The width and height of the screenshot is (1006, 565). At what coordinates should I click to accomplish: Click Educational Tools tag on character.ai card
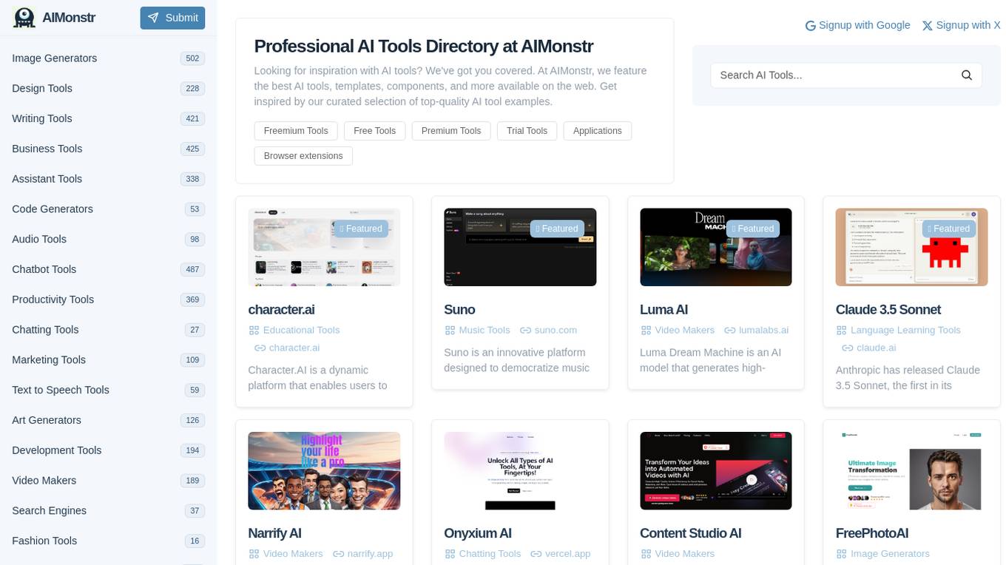tap(301, 331)
